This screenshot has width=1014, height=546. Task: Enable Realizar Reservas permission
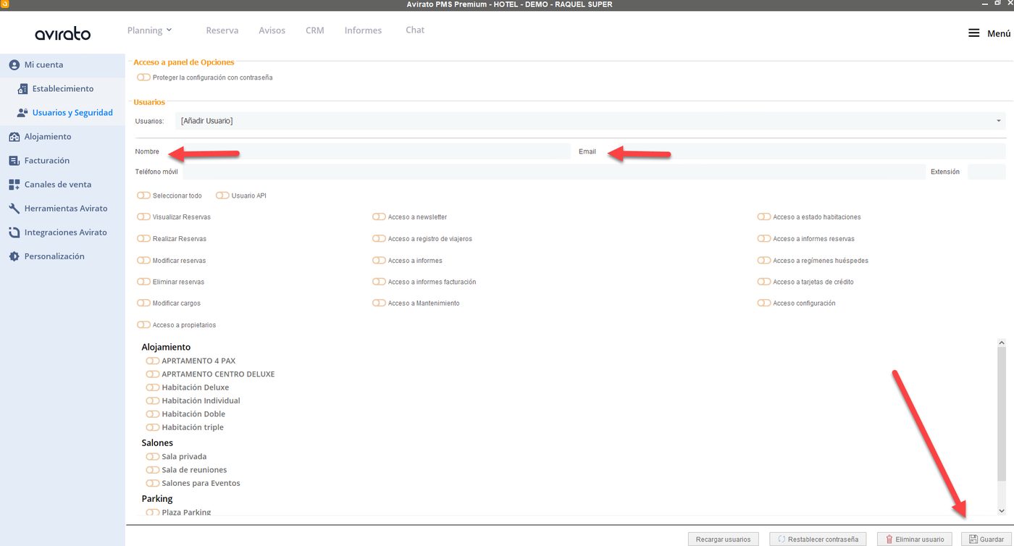point(143,238)
